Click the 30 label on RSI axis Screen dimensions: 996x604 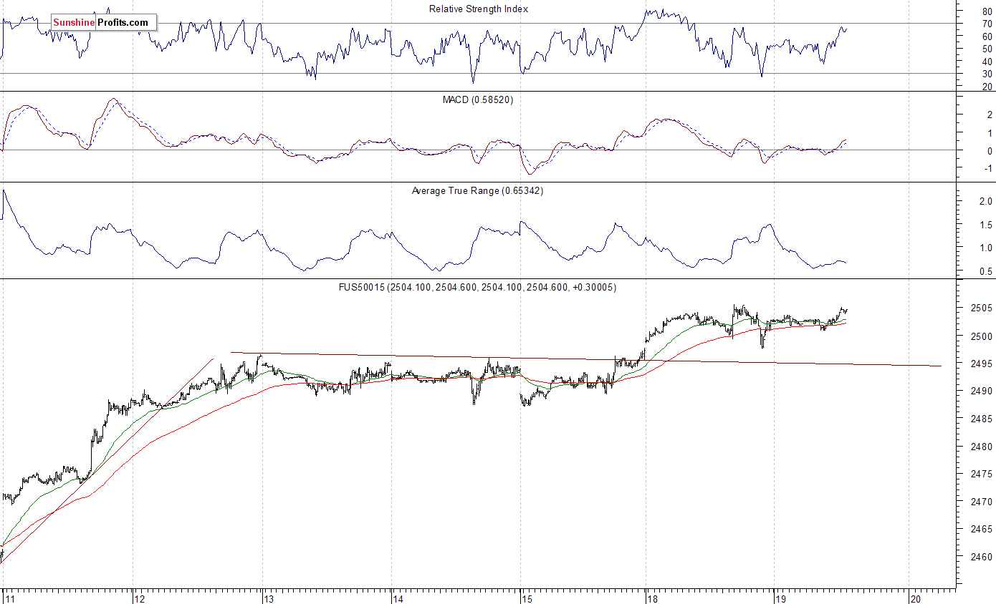[x=987, y=74]
